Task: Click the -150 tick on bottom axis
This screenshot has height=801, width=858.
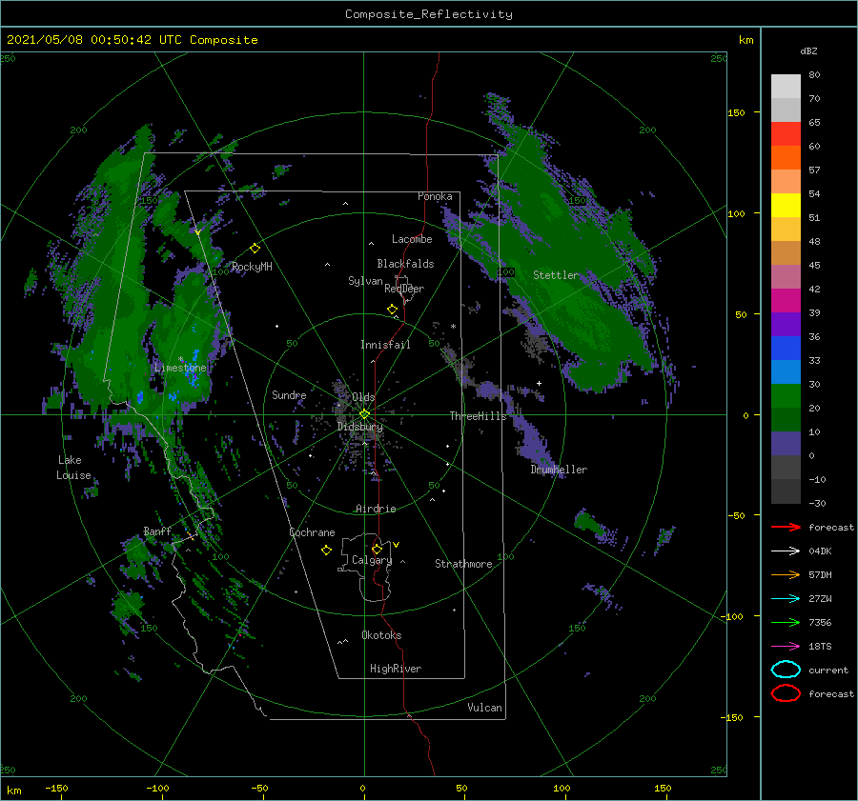Action: click(x=56, y=789)
